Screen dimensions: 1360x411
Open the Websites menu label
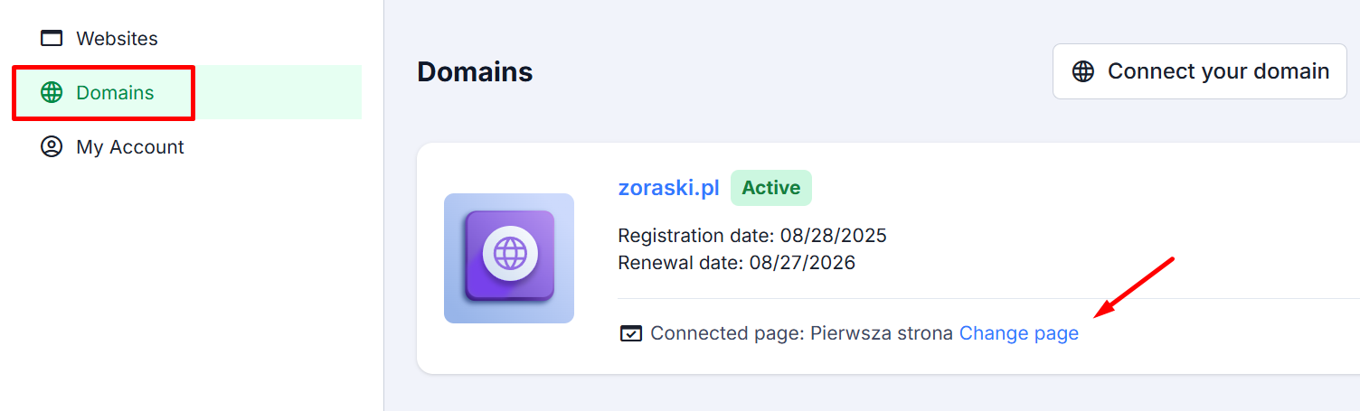pyautogui.click(x=117, y=39)
